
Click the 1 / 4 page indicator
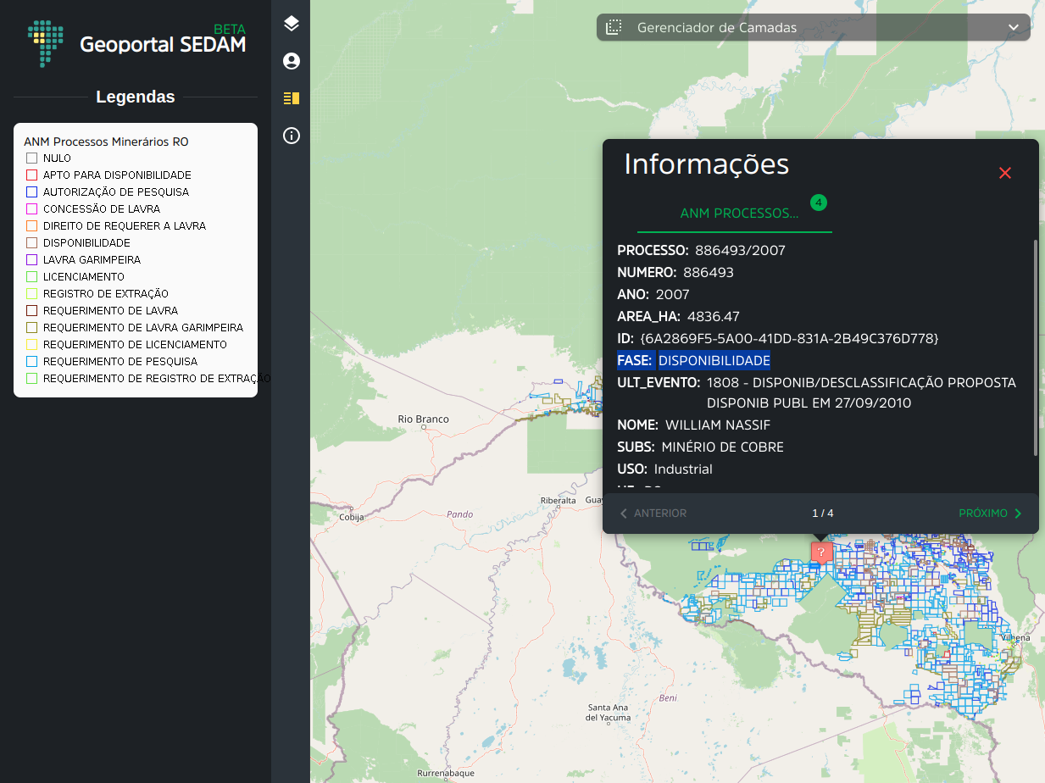click(823, 514)
